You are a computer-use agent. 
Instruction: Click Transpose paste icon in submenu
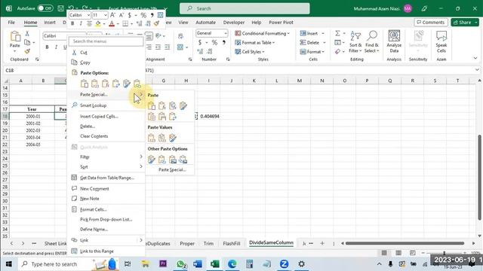pos(173,117)
